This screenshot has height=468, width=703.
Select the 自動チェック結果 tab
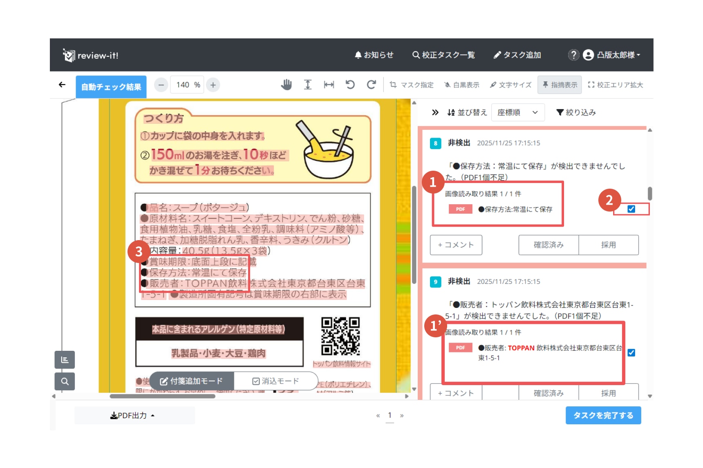[x=111, y=87]
